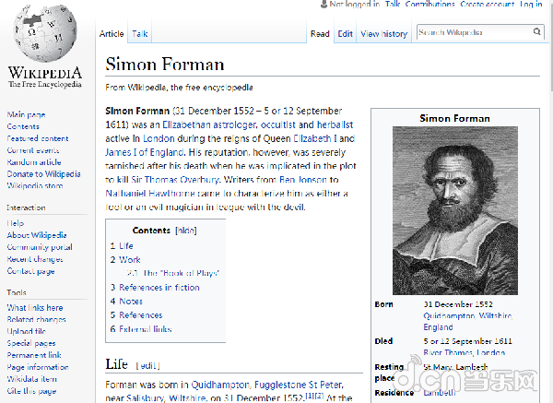
Task: Open Sir Thomas Overbury link
Action: pos(176,180)
